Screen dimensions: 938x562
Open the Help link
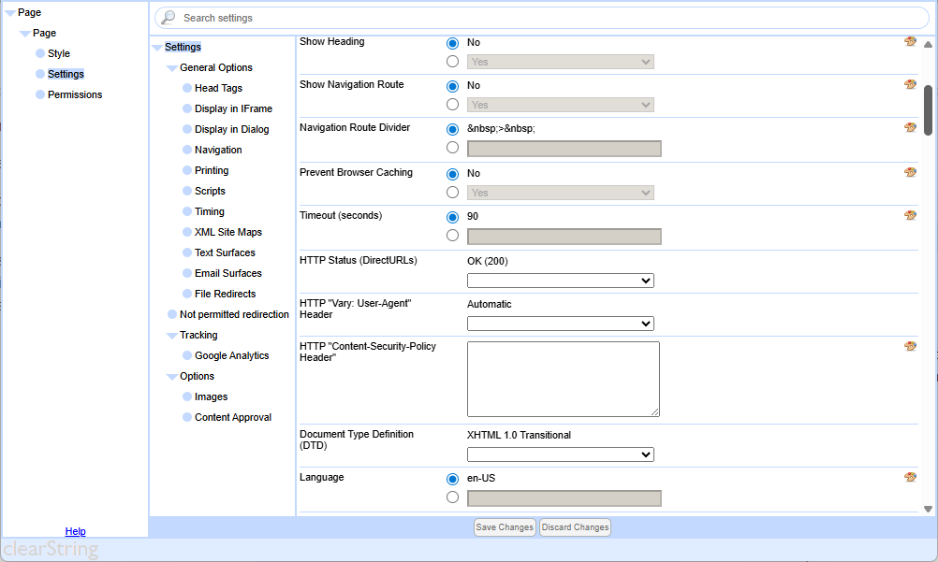point(75,531)
